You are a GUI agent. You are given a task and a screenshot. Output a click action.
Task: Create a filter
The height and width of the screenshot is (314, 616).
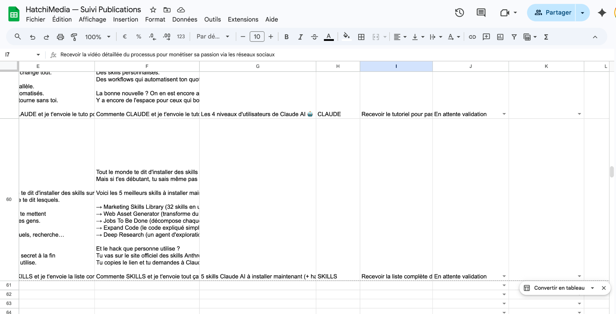[514, 37]
